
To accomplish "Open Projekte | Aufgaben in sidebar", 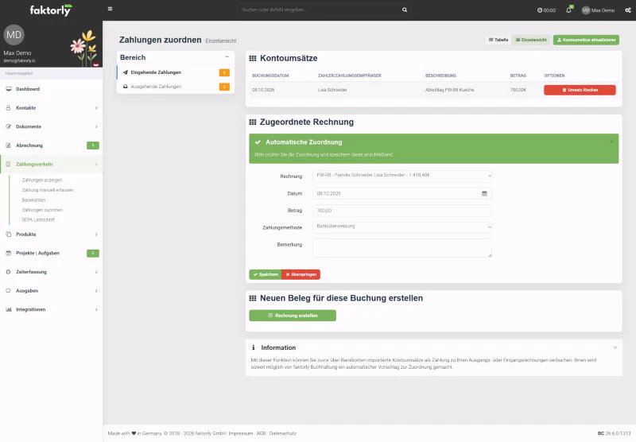I will 51,253.
